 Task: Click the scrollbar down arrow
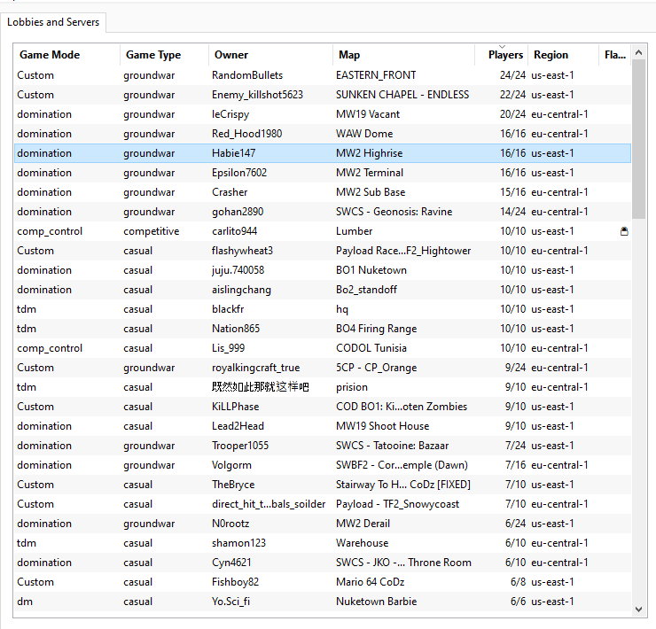pos(638,610)
